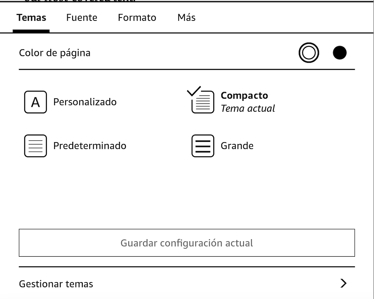Click the Gestionar temas label

tap(56, 284)
